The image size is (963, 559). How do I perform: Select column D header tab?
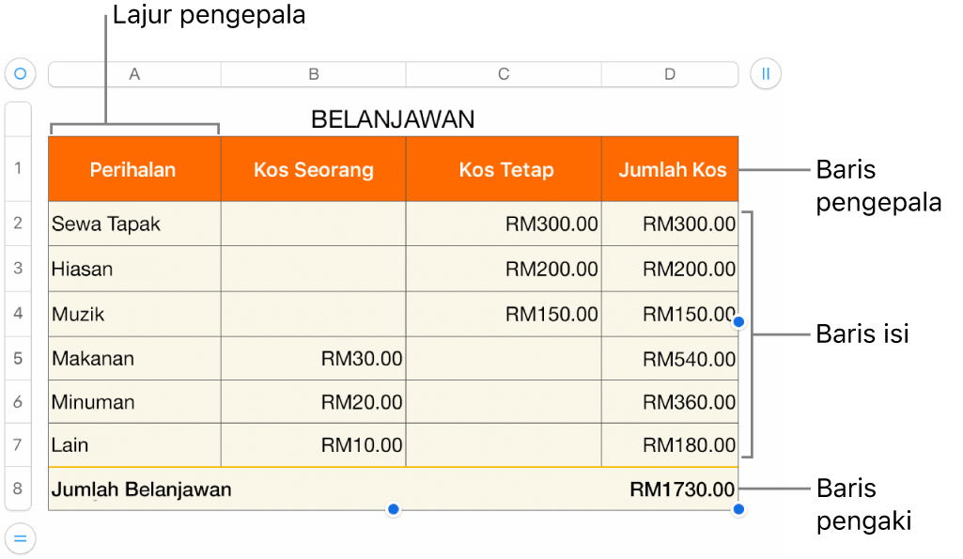coord(670,74)
